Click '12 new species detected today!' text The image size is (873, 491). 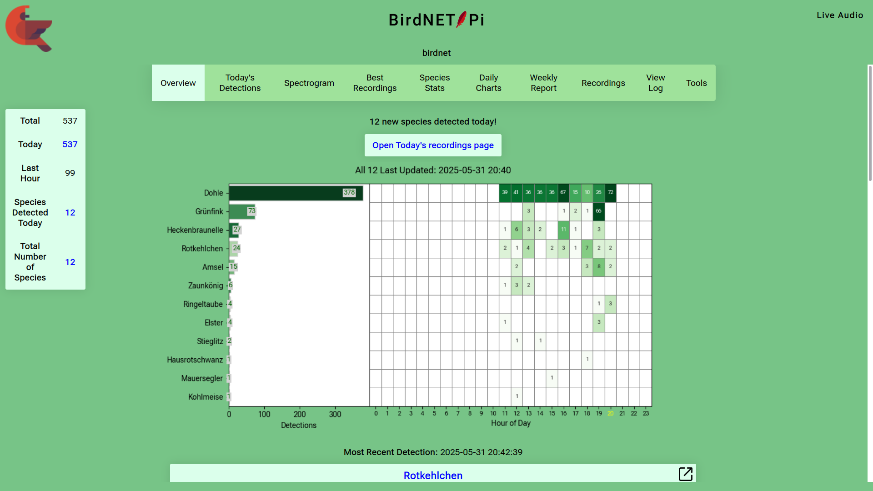[433, 121]
